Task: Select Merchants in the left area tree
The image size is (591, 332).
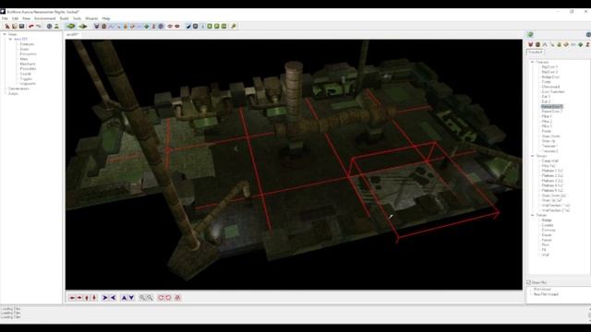Action: click(28, 64)
